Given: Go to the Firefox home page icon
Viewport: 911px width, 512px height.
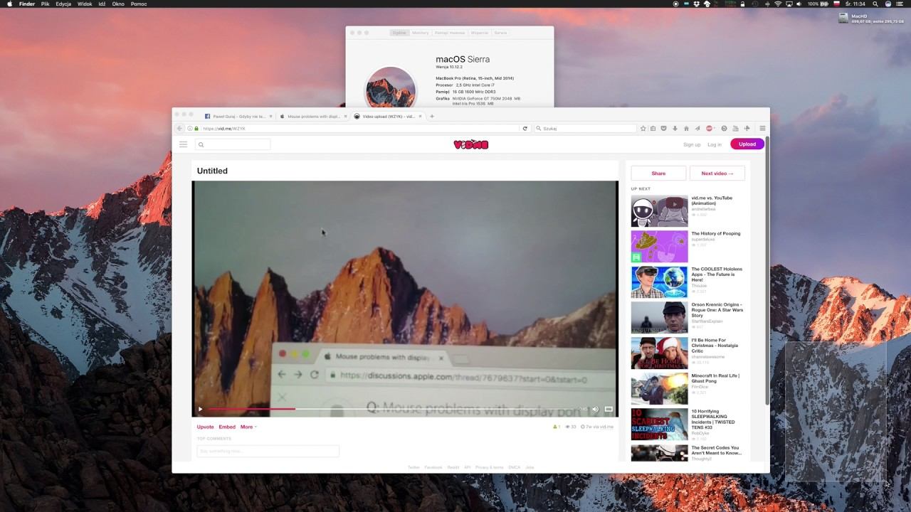Looking at the screenshot, I should [686, 129].
